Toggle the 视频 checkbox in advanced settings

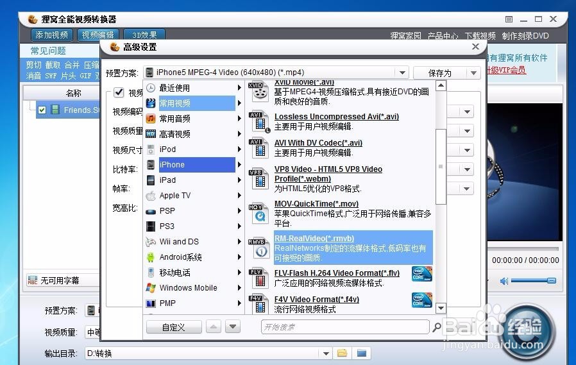tap(119, 92)
